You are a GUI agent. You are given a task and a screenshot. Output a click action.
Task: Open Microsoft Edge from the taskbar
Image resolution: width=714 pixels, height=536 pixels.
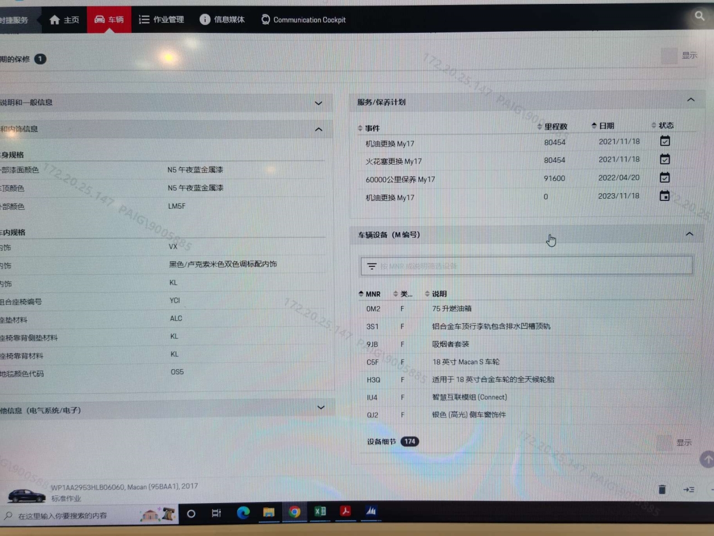243,513
